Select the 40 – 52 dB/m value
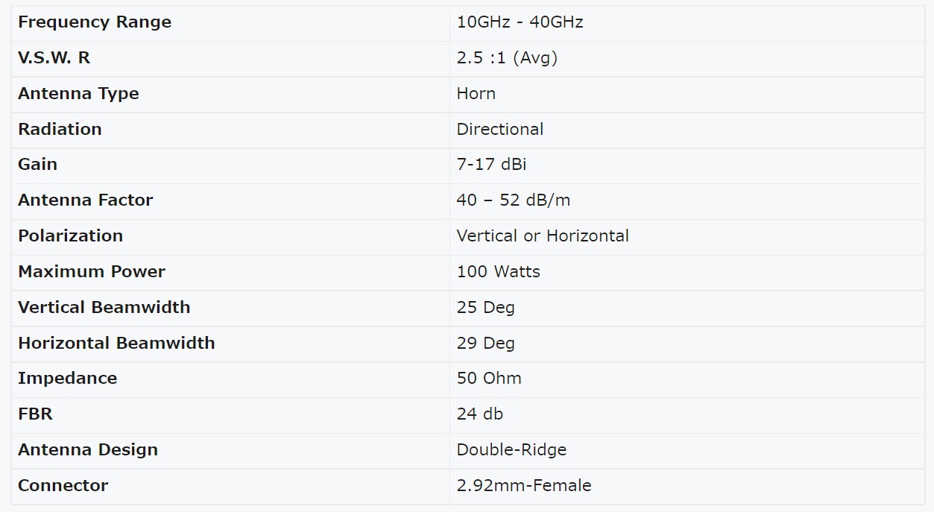The height and width of the screenshot is (512, 934). [x=514, y=200]
